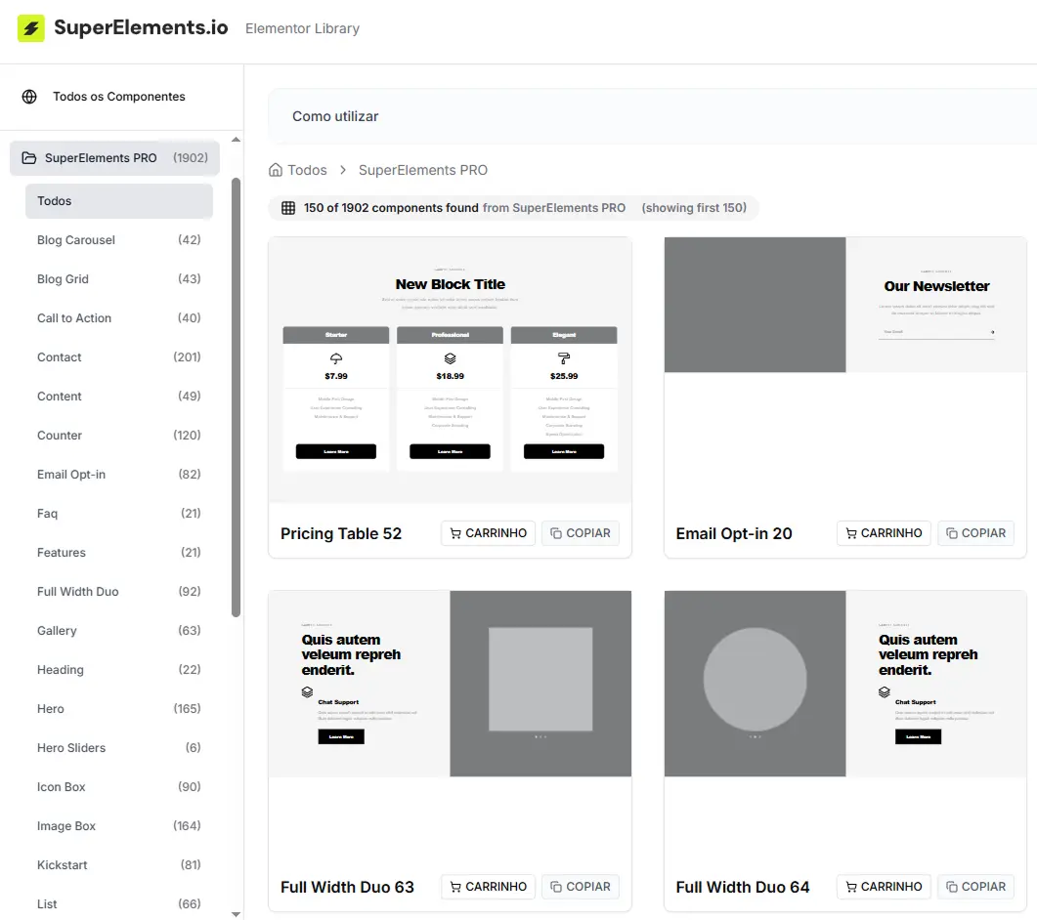Screen dimensions: 1037x920
Task: Add Pricing Table 52 to cart
Action: pos(488,533)
